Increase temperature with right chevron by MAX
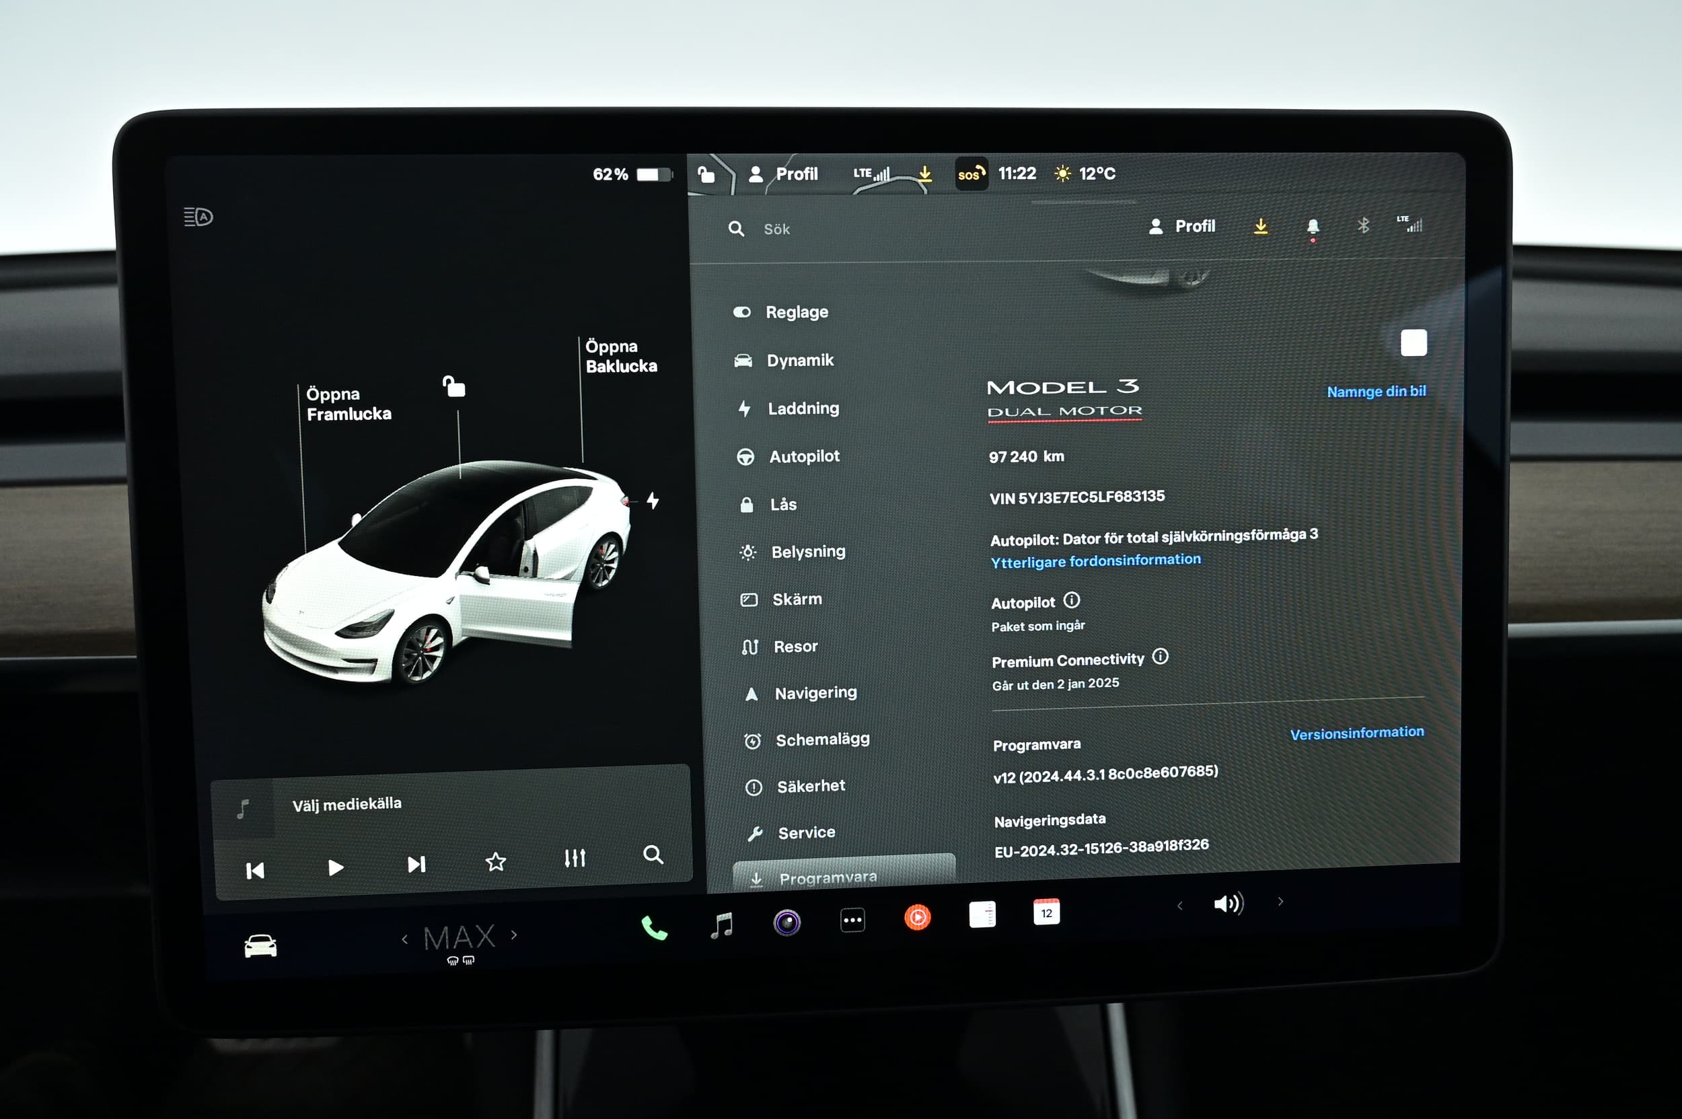Viewport: 1682px width, 1119px height. click(514, 935)
